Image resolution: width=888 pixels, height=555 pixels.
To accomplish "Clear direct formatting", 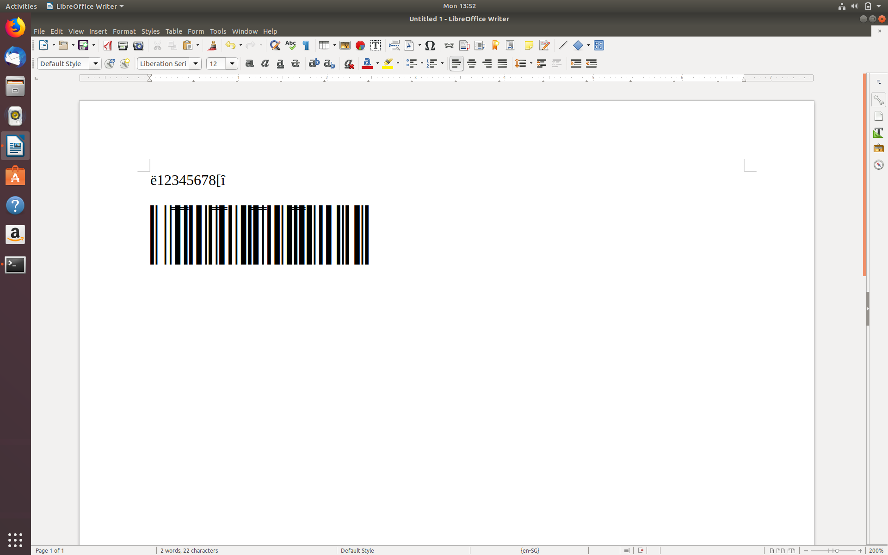I will tap(349, 63).
